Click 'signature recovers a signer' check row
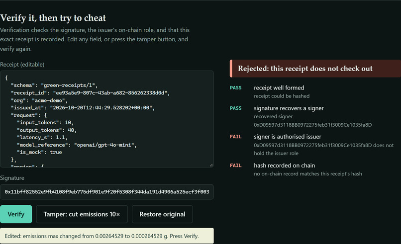The image size is (401, 244). click(x=289, y=108)
